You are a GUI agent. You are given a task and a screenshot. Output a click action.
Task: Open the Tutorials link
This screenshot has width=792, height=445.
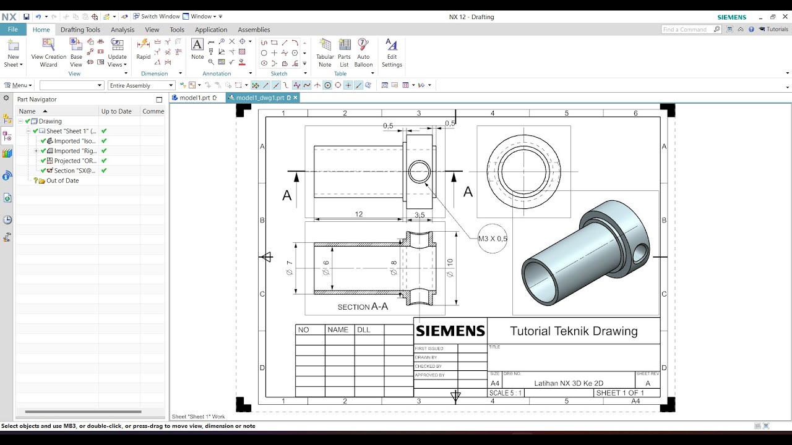pyautogui.click(x=773, y=29)
